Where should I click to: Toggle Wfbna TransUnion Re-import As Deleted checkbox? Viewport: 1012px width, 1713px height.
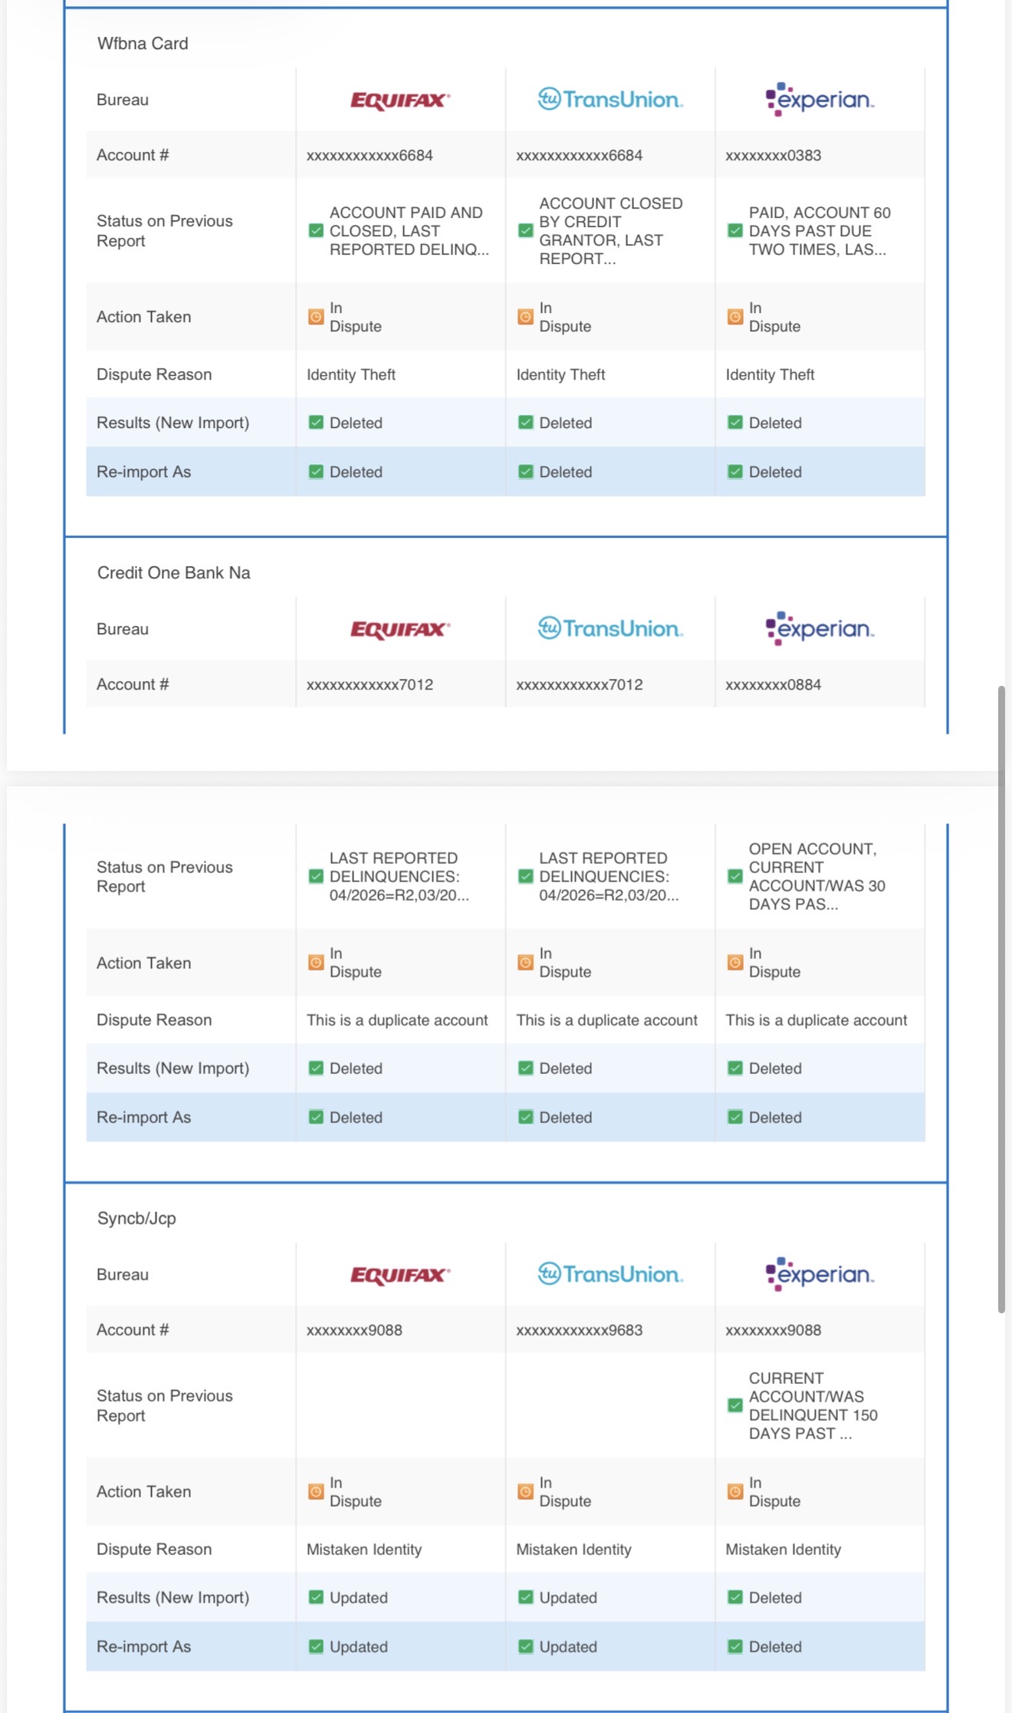pos(525,471)
